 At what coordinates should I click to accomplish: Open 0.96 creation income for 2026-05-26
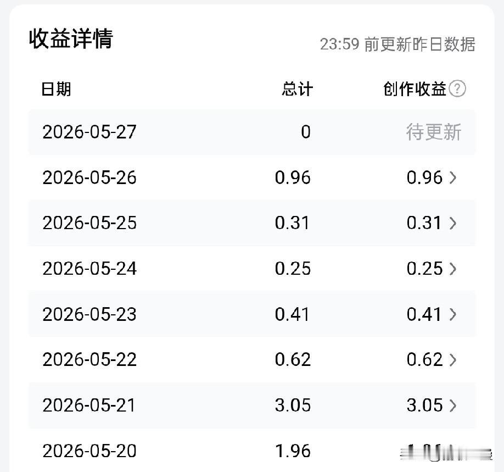point(424,177)
